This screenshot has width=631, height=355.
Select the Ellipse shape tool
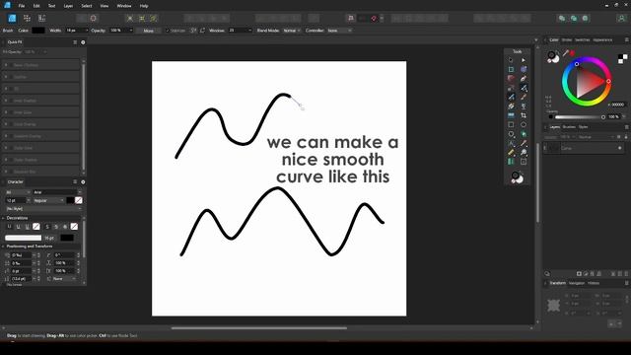(524, 125)
